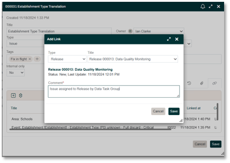
Task: Click the notification bell icon
Action: [203, 6]
